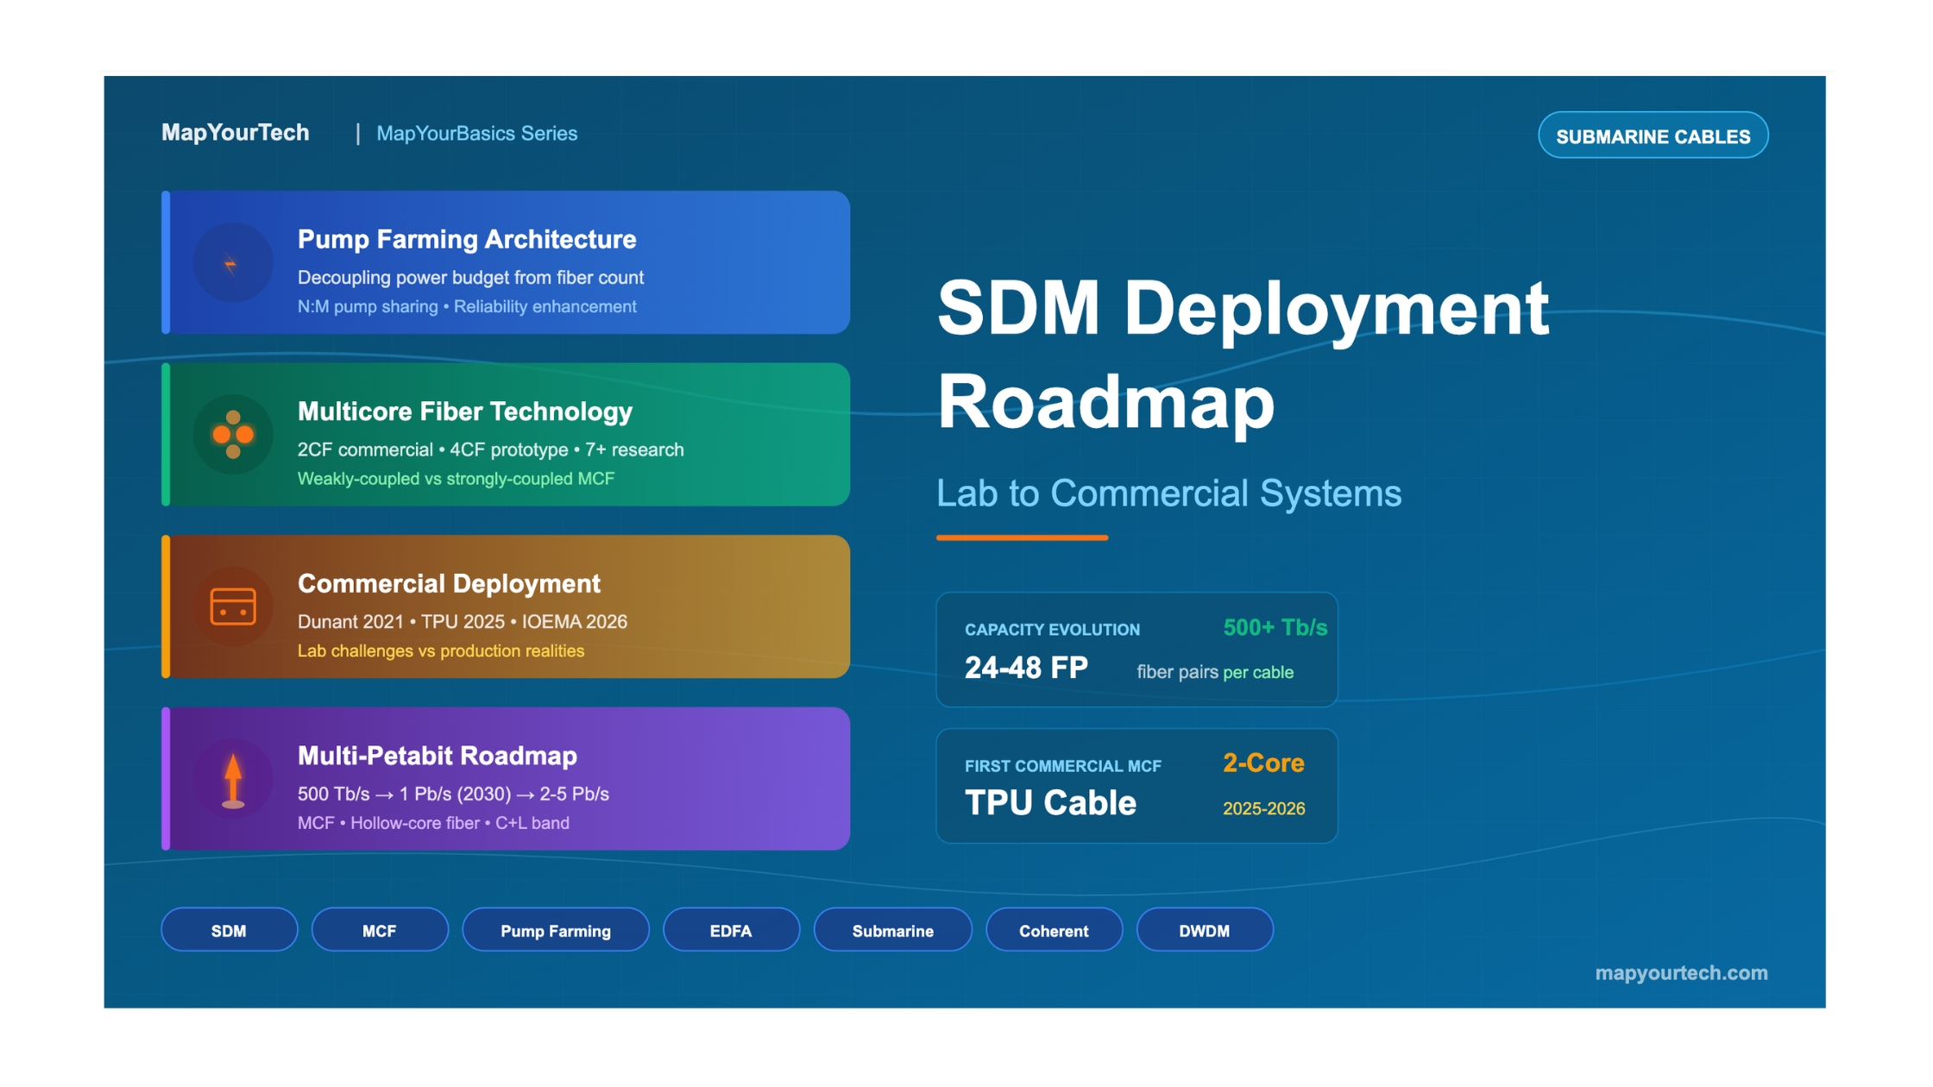Click the Commercial Deployment card icon

[x=232, y=606]
